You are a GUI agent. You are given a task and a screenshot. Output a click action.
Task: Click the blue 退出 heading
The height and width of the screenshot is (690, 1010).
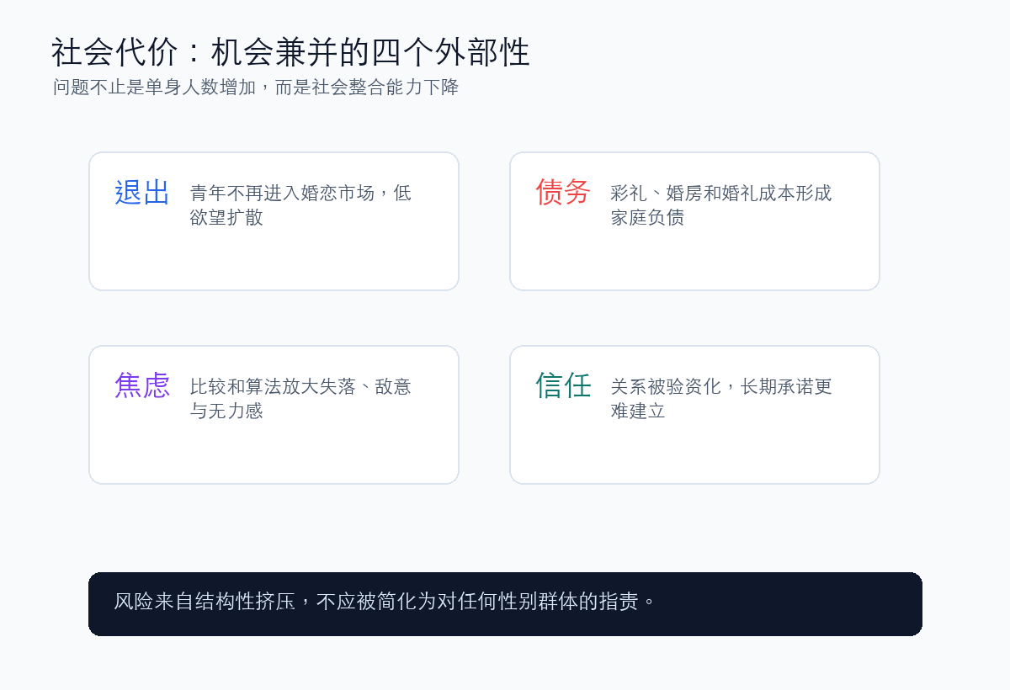pos(142,193)
